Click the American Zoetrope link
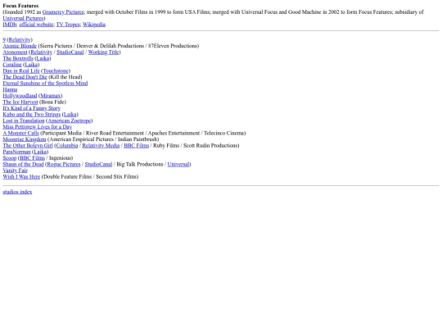The height and width of the screenshot is (332, 442). pos(70,121)
